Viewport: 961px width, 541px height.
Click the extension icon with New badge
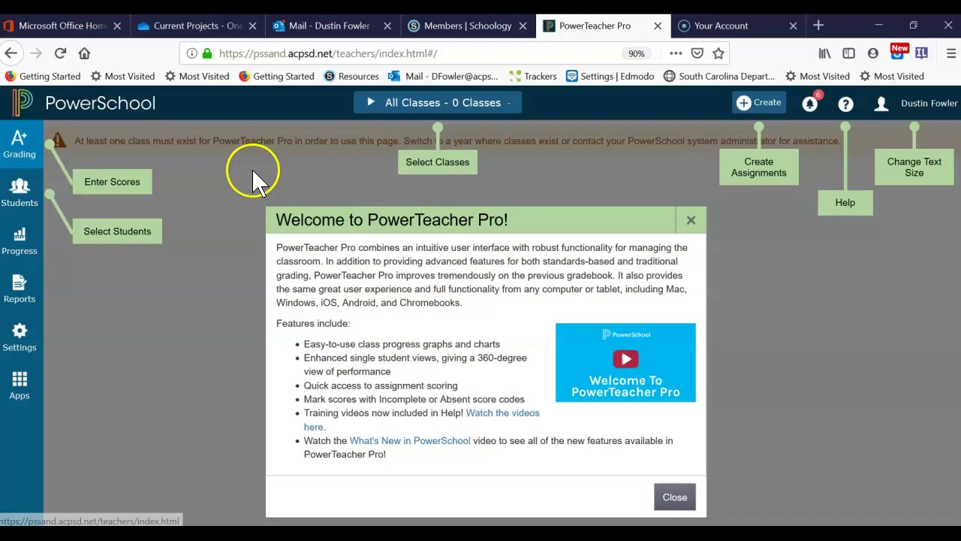pyautogui.click(x=897, y=53)
